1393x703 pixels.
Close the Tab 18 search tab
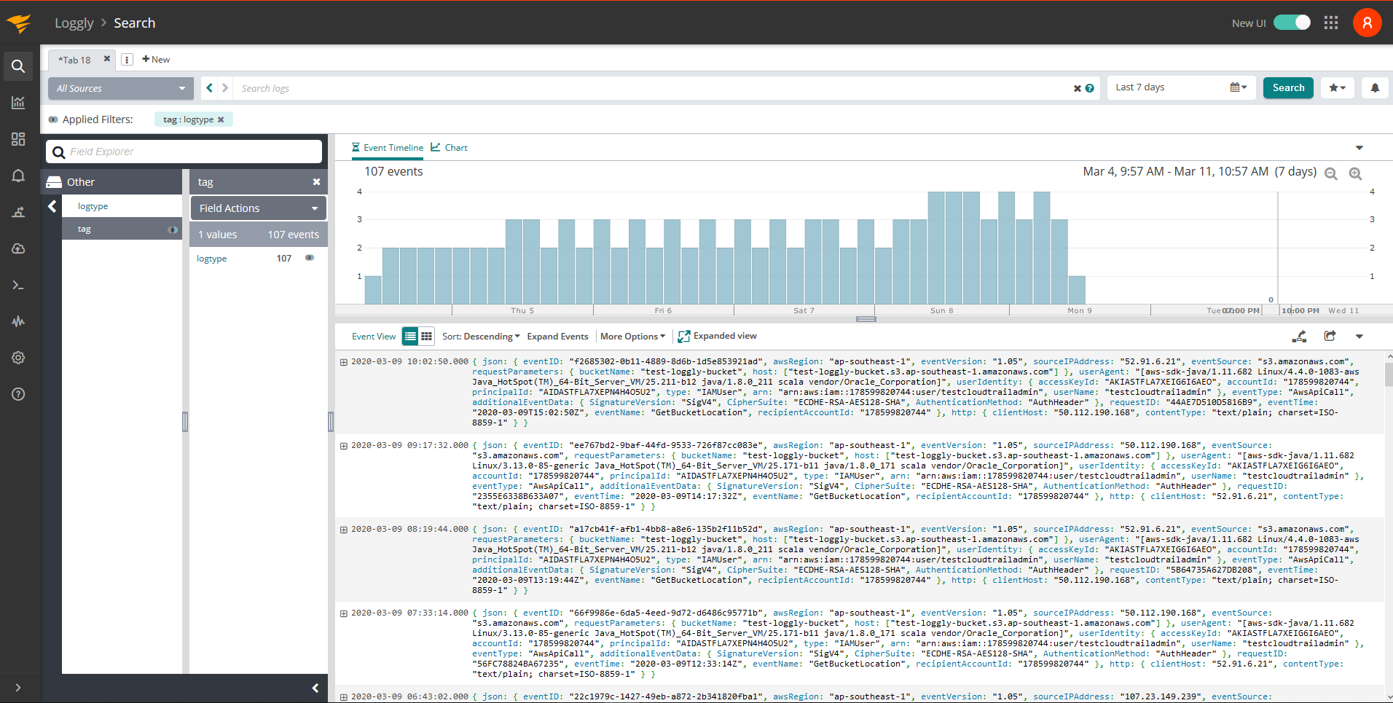pos(106,59)
